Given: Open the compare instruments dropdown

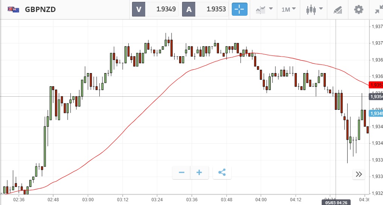Looking at the screenshot, I should pyautogui.click(x=264, y=9).
